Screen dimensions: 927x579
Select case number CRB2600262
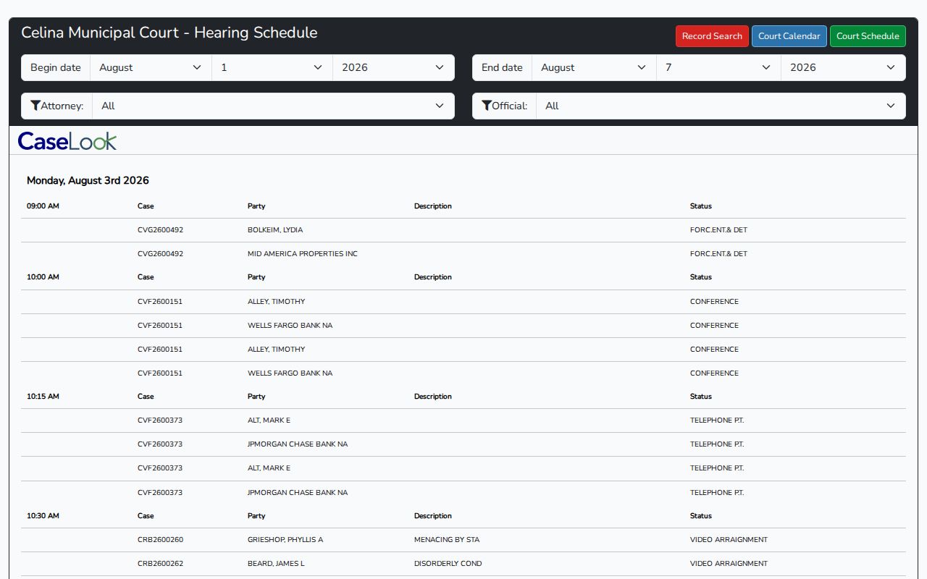tap(160, 564)
